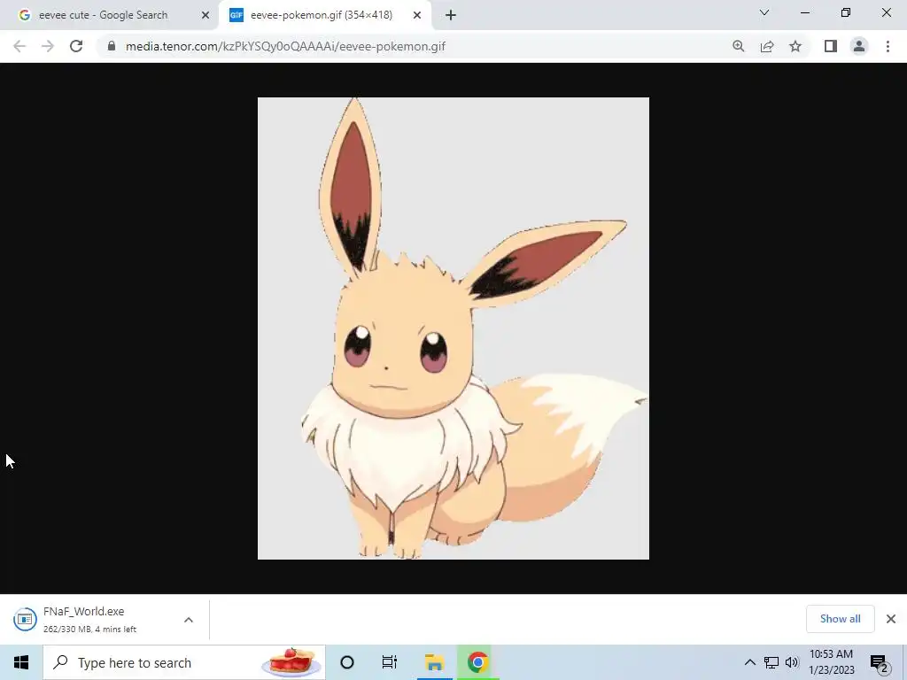Close the eevee cute Google Search tab
The width and height of the screenshot is (907, 680).
point(205,16)
